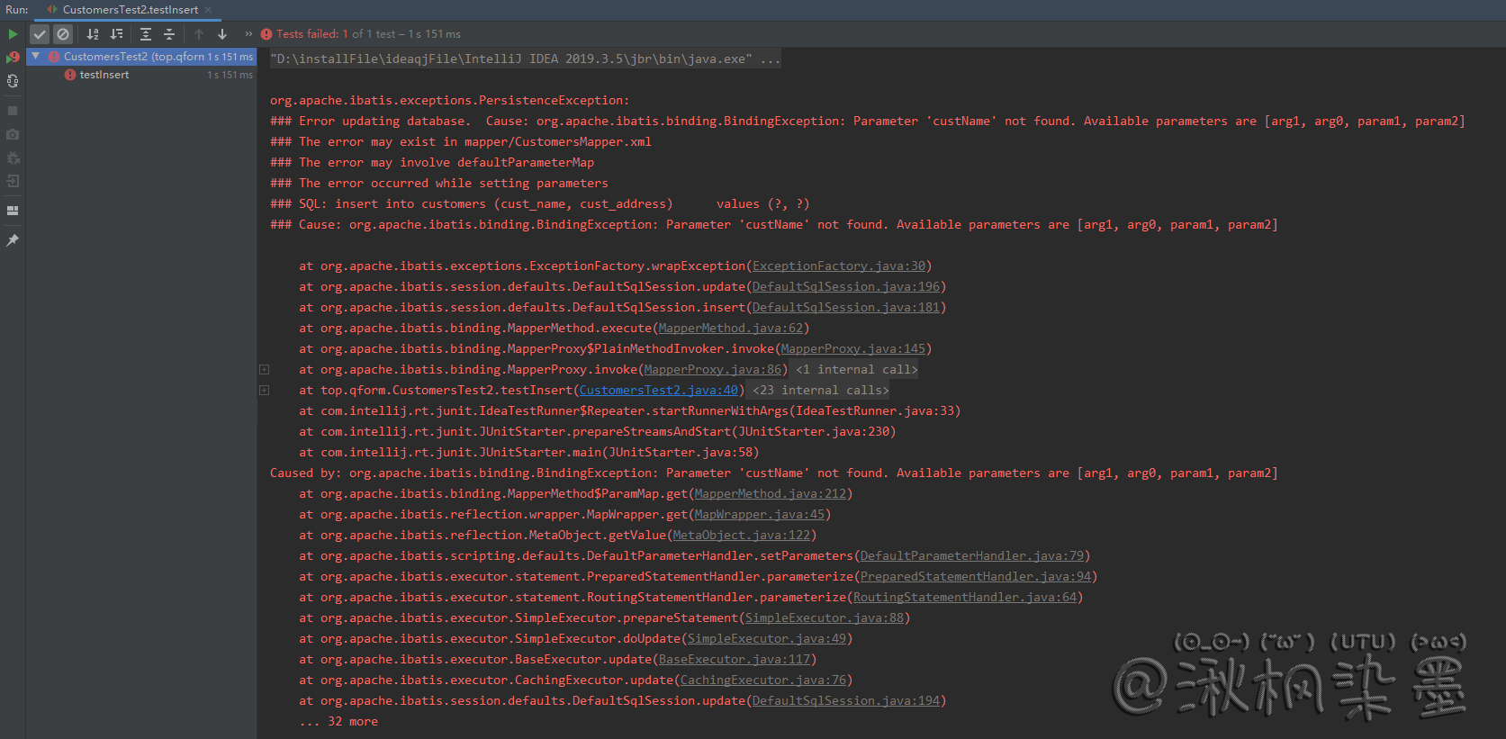Click the green Rerun test button
The height and width of the screenshot is (739, 1506).
(13, 34)
